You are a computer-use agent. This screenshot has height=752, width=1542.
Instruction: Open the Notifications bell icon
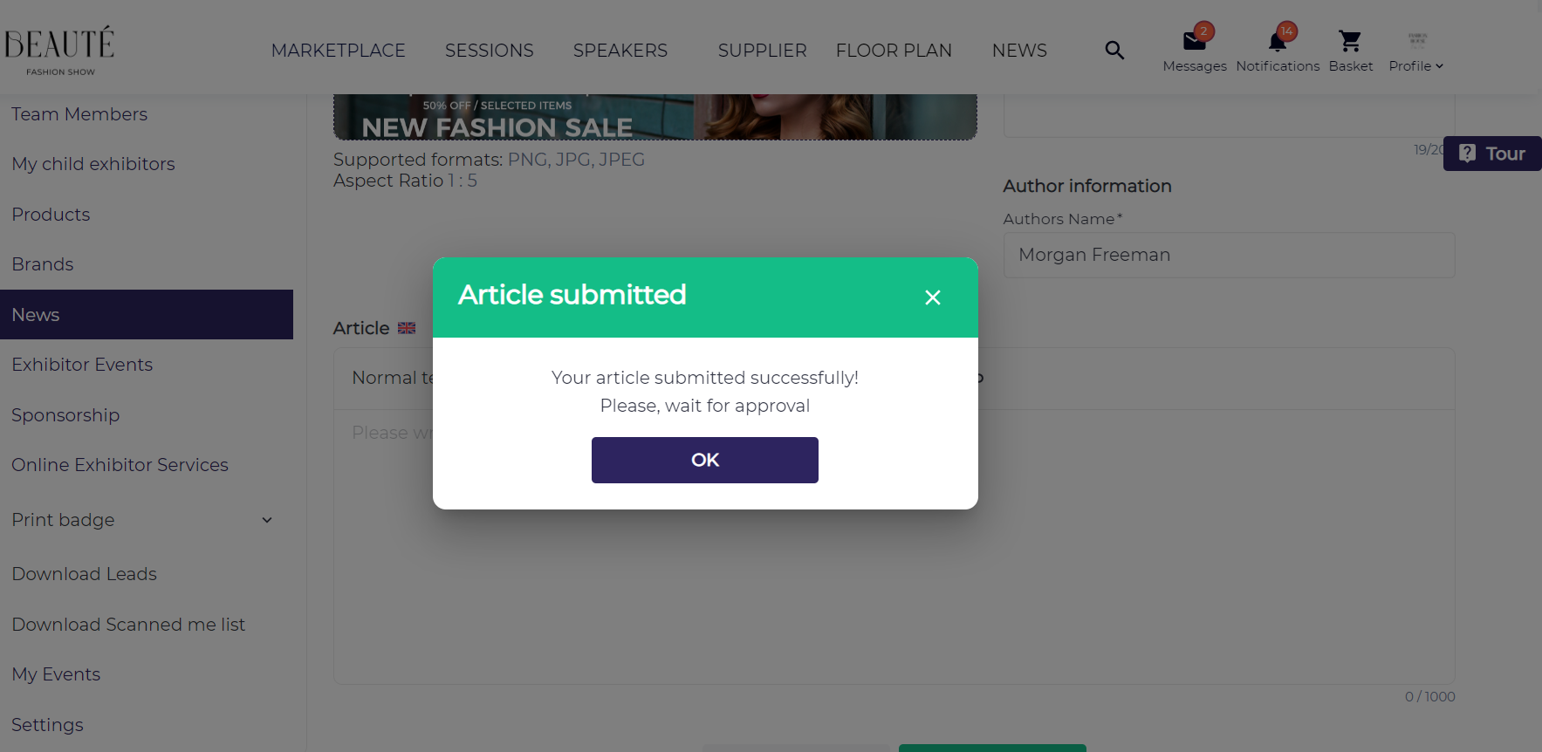[1278, 41]
